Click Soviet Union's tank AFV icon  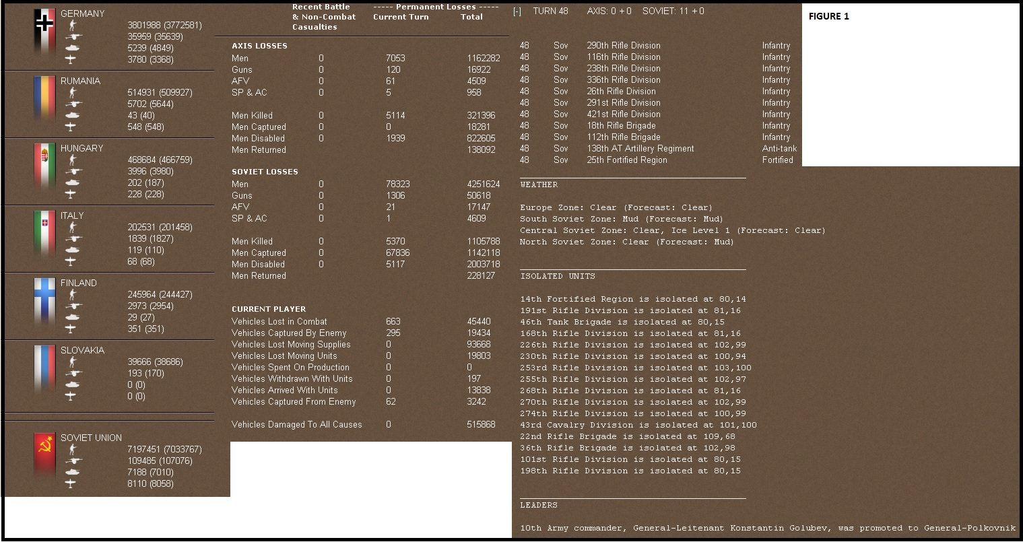pyautogui.click(x=72, y=473)
